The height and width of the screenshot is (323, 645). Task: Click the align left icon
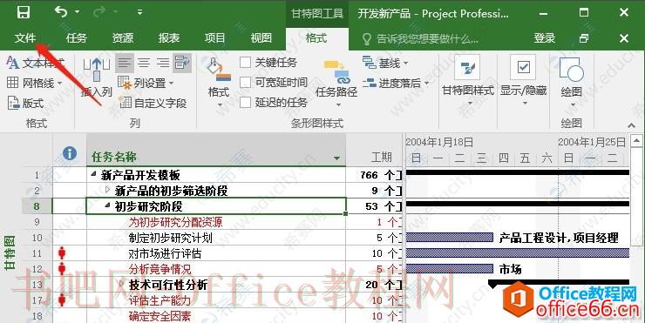coord(125,63)
